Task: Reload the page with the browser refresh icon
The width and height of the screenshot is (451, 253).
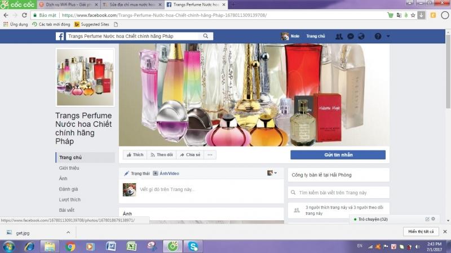Action: pyautogui.click(x=24, y=15)
